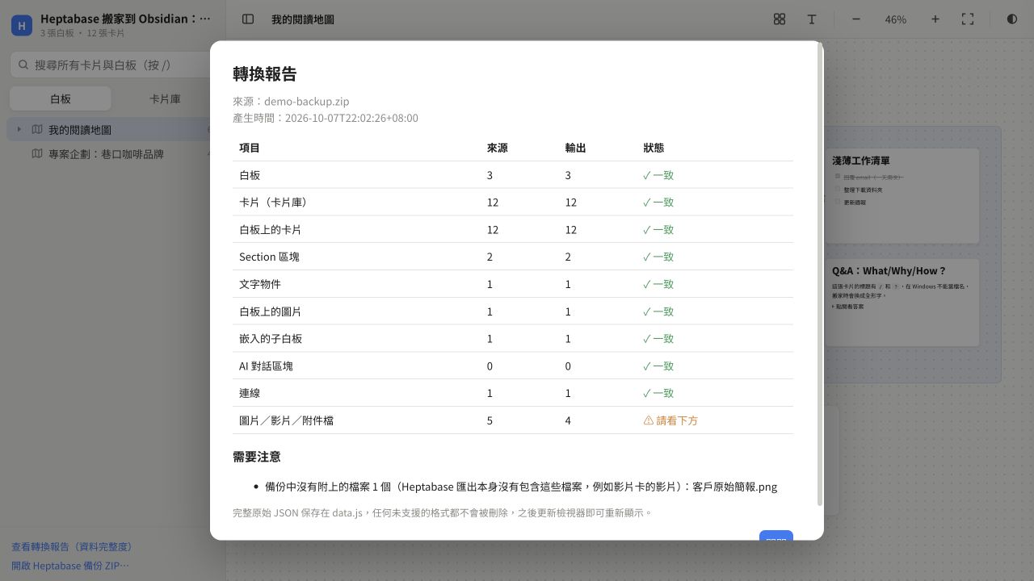
Task: Click the source line demo-backup.zip
Action: 291,101
